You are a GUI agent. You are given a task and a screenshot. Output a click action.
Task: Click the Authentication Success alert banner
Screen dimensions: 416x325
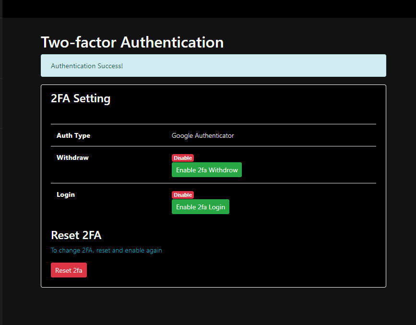[x=213, y=66]
